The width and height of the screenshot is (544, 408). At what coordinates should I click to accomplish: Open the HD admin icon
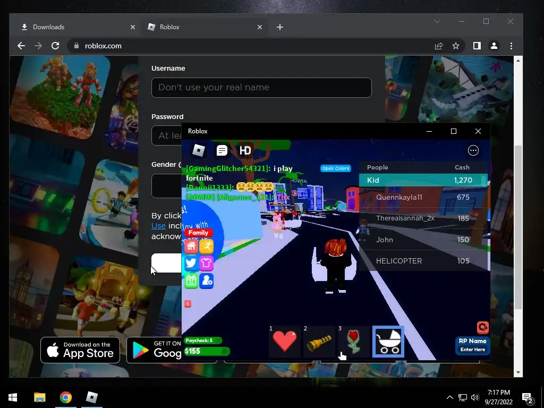pos(245,150)
